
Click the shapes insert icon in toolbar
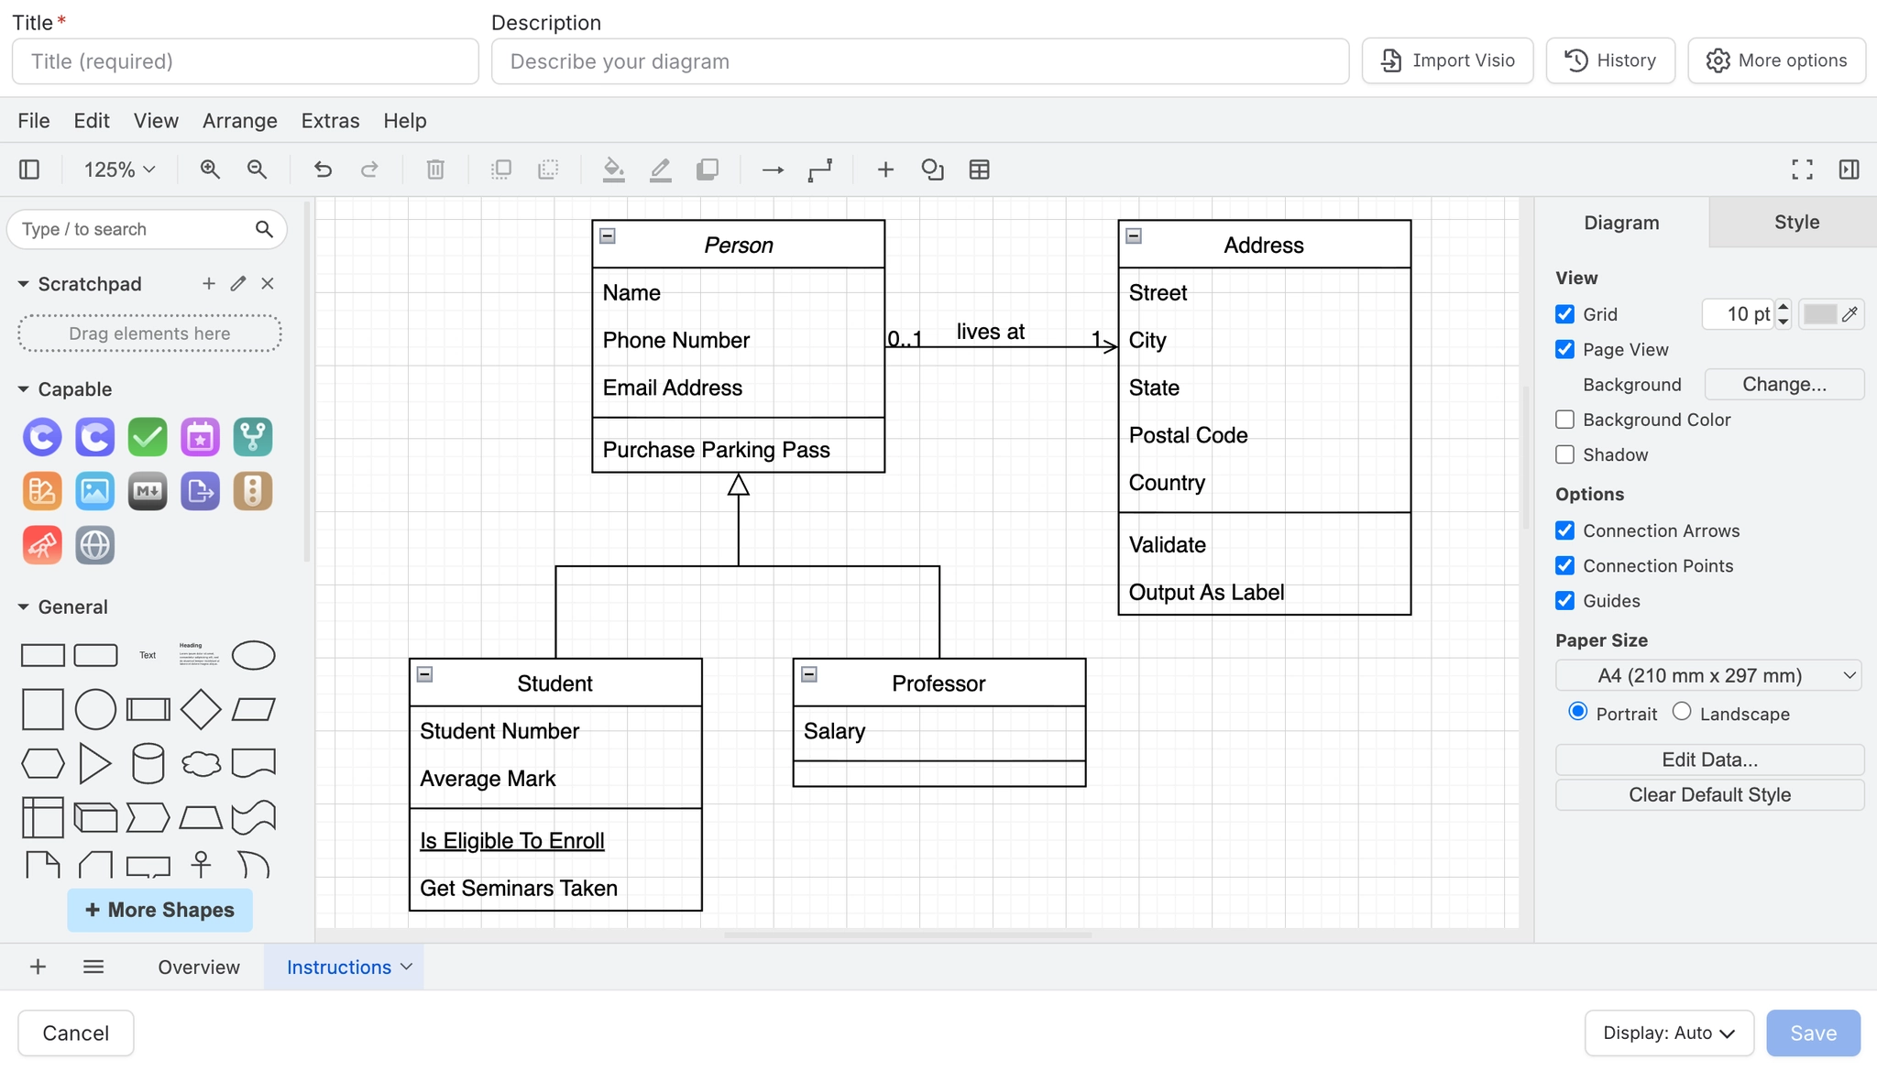tap(932, 169)
